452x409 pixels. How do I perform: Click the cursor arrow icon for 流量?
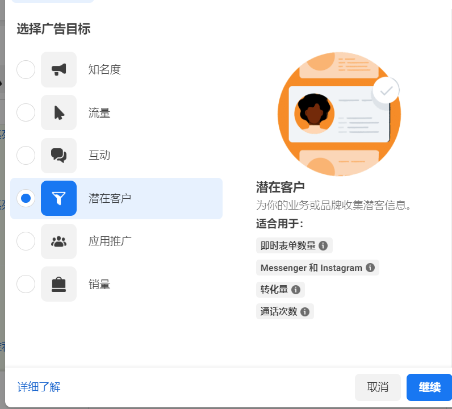(59, 112)
